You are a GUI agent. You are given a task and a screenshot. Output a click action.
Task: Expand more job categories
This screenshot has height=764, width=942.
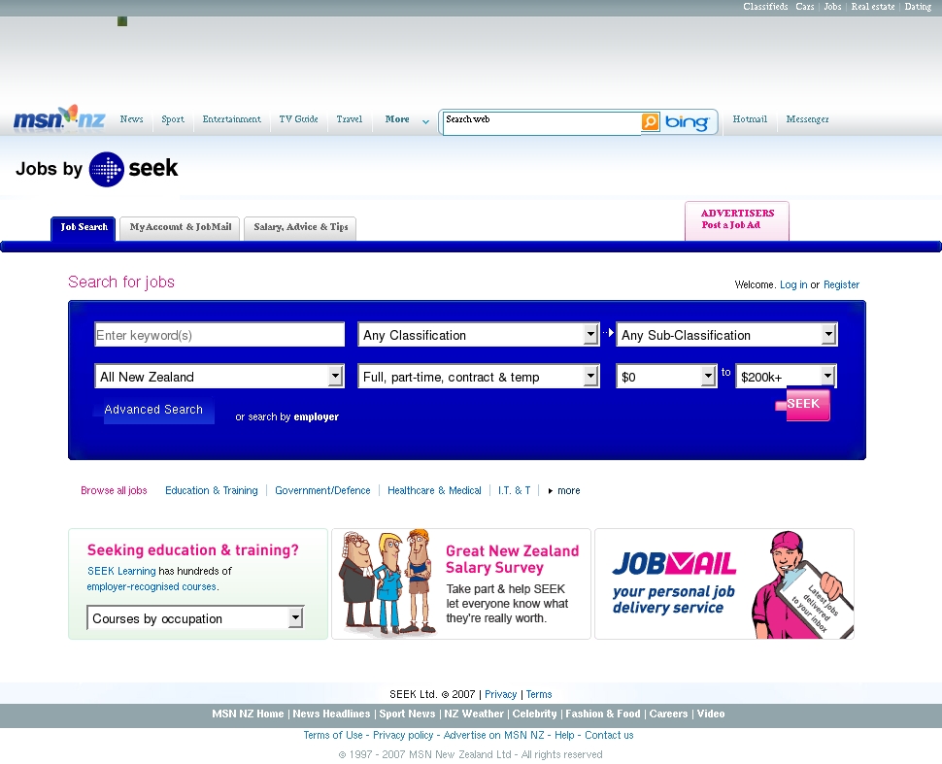(564, 490)
